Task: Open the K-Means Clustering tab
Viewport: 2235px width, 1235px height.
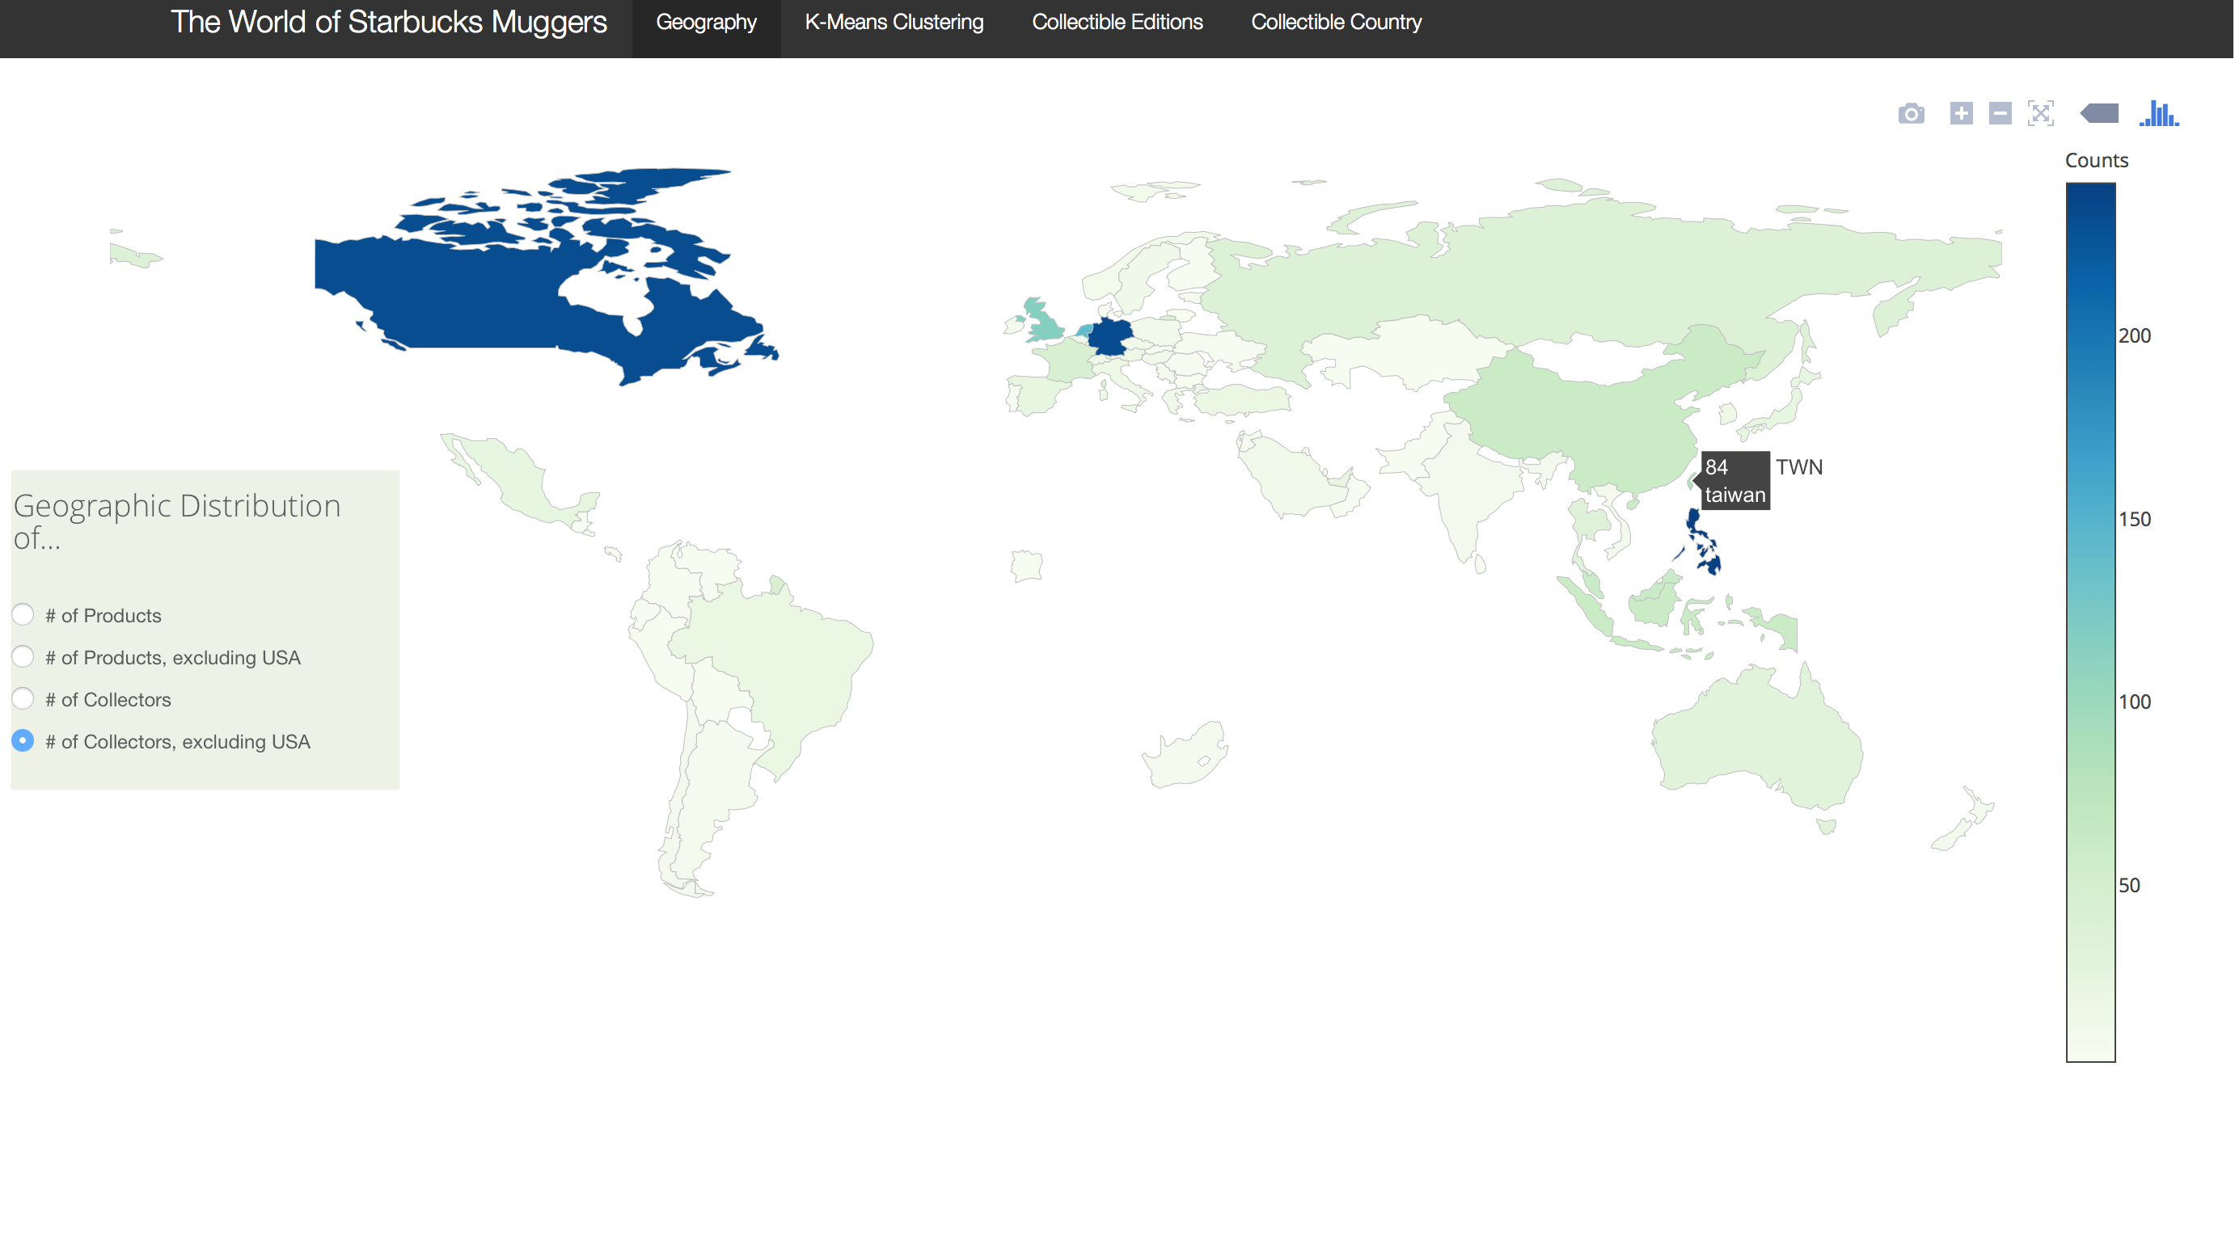Action: coord(894,23)
